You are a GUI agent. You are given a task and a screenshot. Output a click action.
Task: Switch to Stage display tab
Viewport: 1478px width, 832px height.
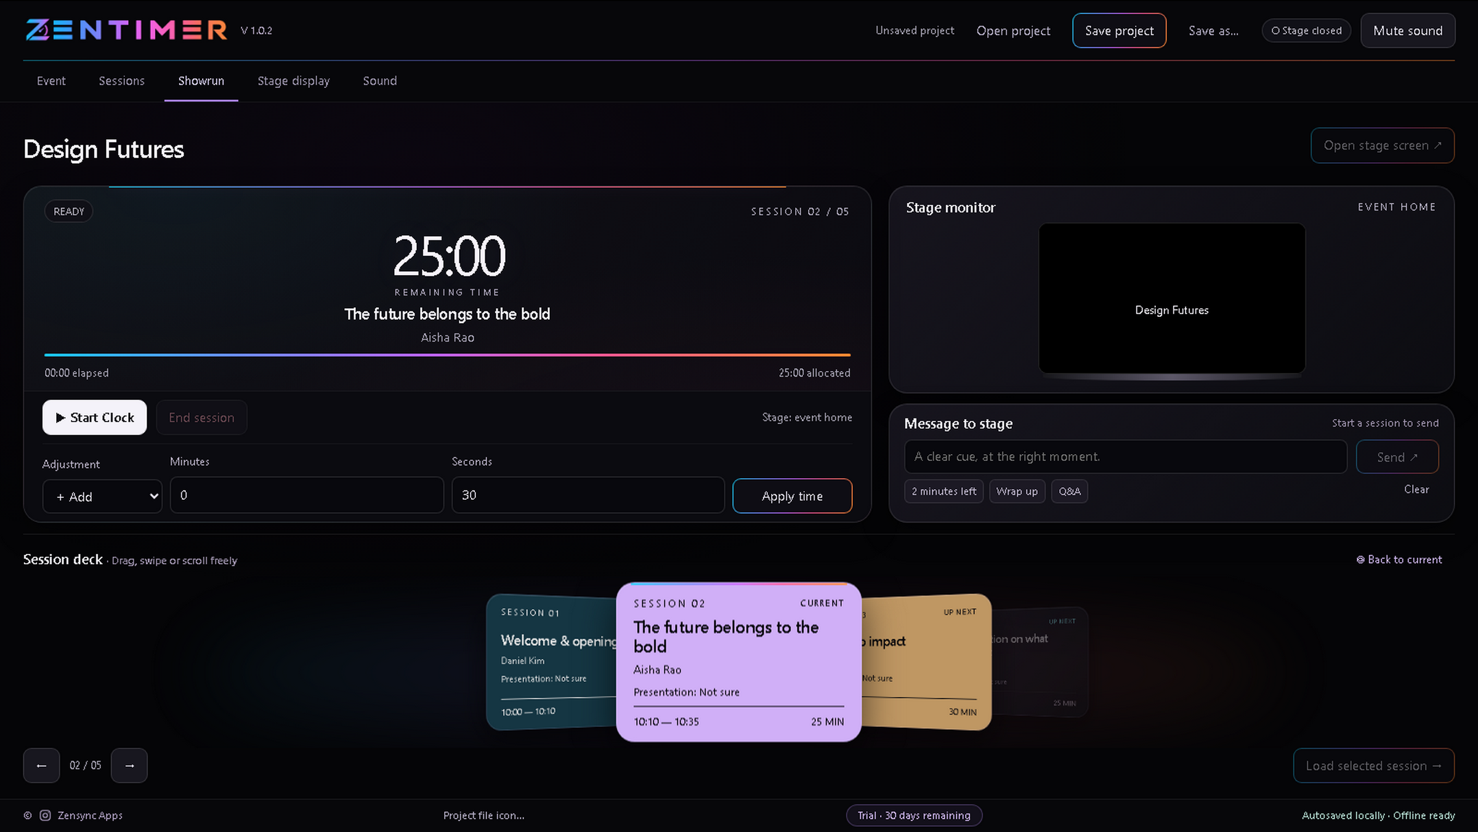pos(293,81)
